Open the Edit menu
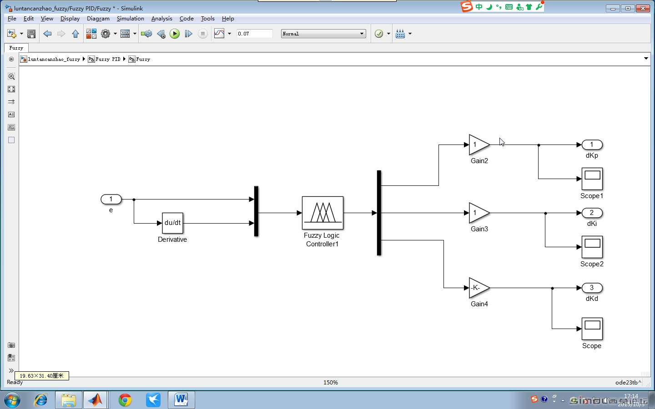Viewport: 655px width, 409px height. 29,19
